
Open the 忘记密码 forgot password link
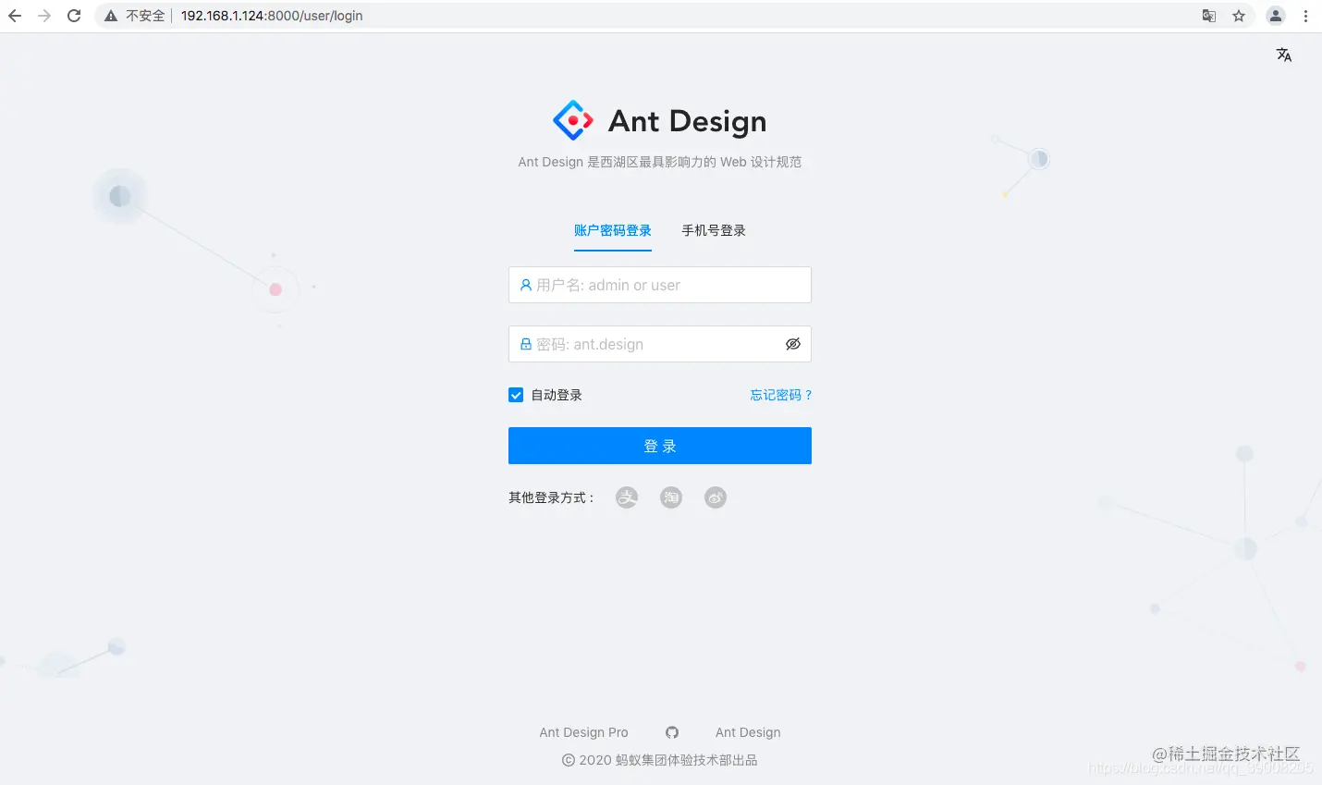tap(781, 394)
